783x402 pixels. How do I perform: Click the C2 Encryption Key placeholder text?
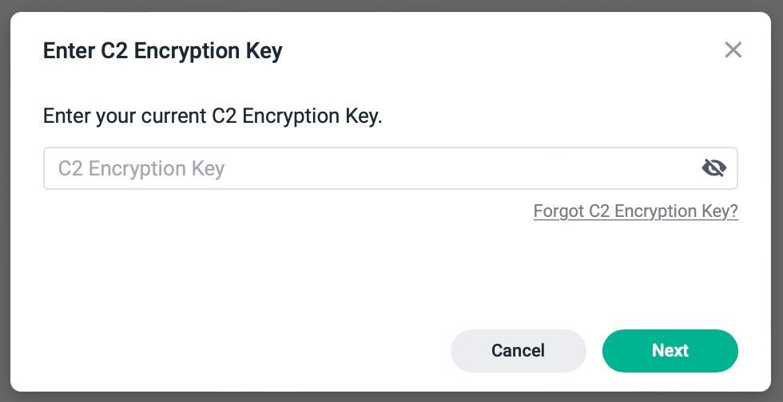141,168
